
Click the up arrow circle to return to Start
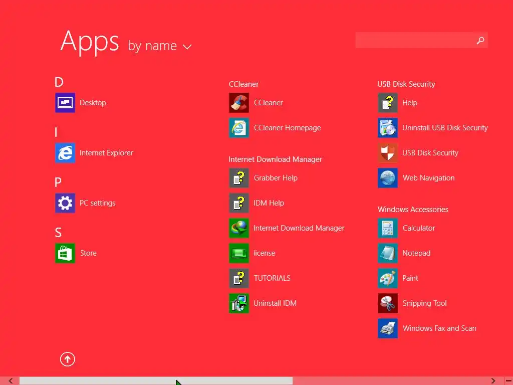[68, 359]
